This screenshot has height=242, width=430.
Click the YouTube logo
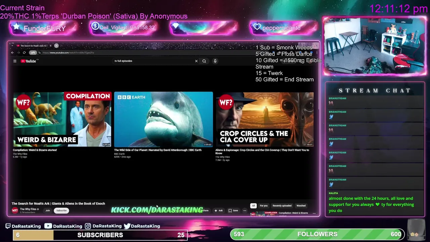(29, 61)
